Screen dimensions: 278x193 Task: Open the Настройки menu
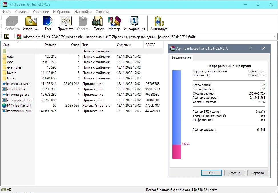click(83, 12)
